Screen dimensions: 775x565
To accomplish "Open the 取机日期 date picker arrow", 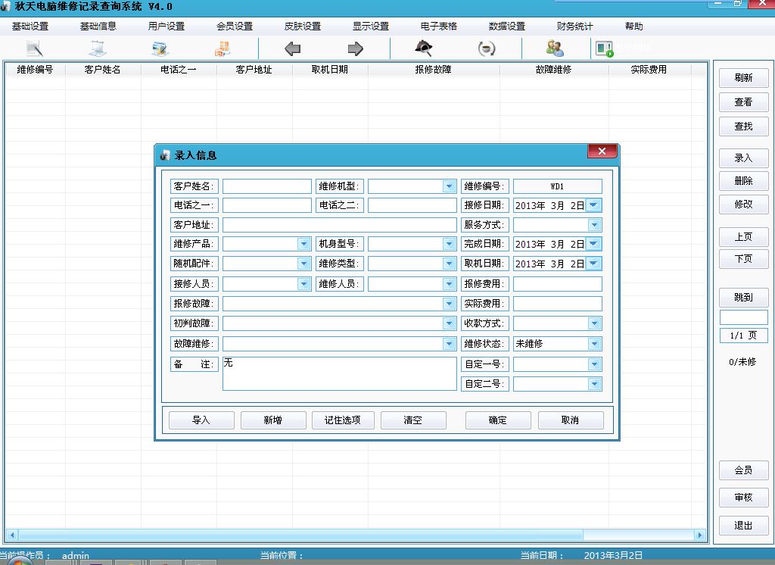I will pyautogui.click(x=593, y=264).
